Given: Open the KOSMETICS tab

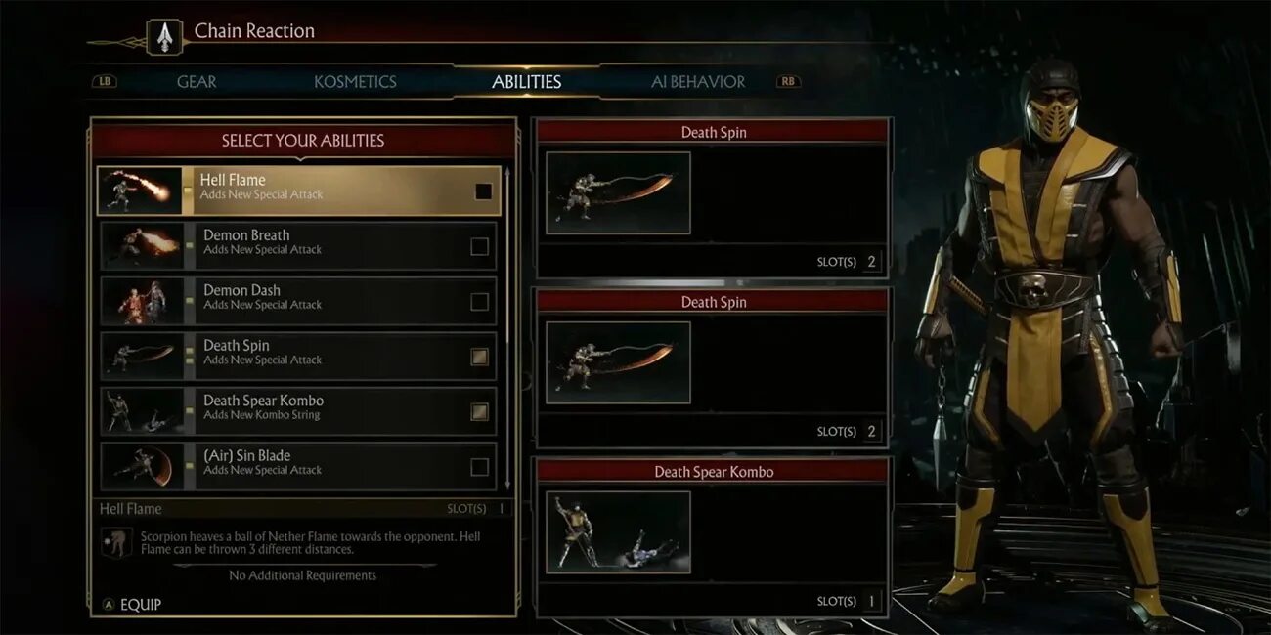Looking at the screenshot, I should [355, 82].
